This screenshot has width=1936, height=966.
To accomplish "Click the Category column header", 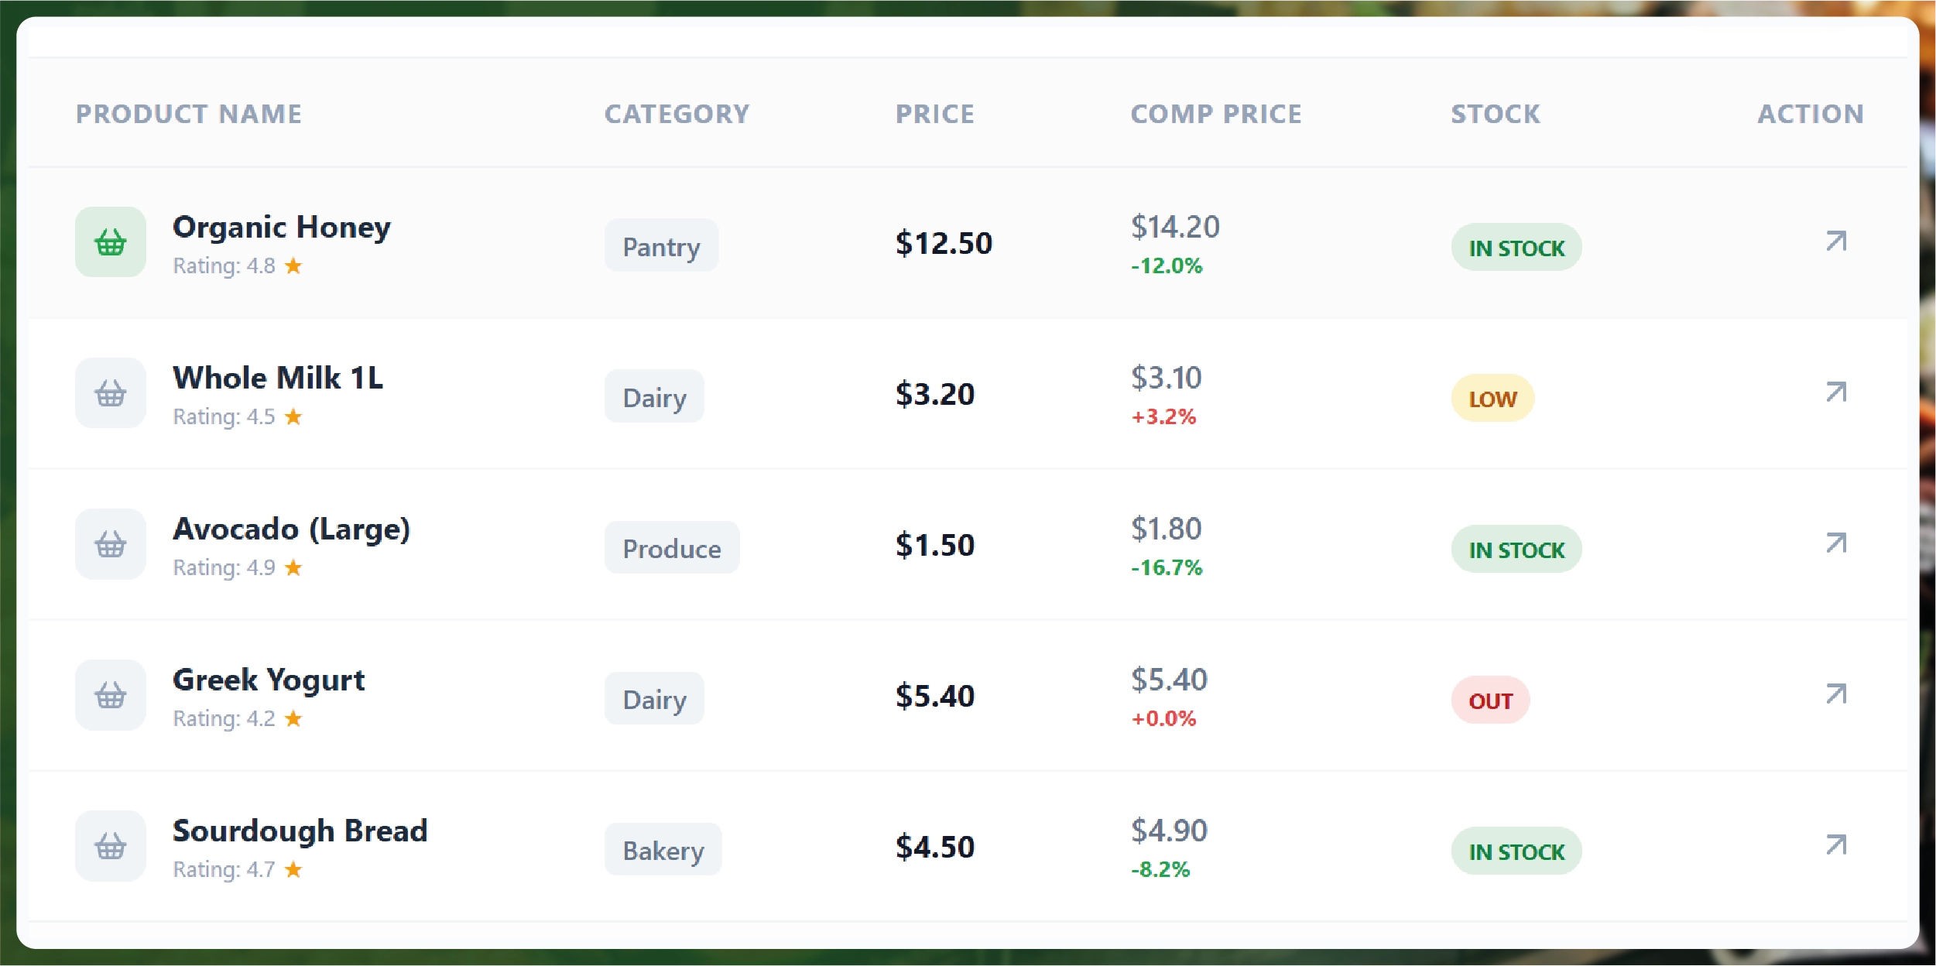I will point(677,114).
